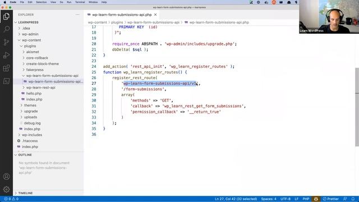Open the Selection menu
This screenshot has height=202, width=359.
coord(42,2)
